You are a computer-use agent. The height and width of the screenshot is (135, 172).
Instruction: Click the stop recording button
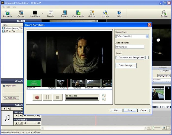coord(58,97)
